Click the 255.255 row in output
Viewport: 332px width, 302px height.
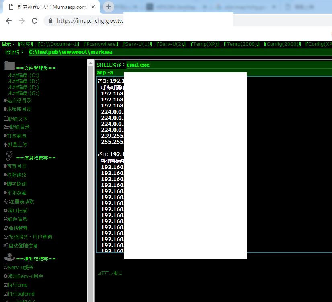[x=112, y=142]
